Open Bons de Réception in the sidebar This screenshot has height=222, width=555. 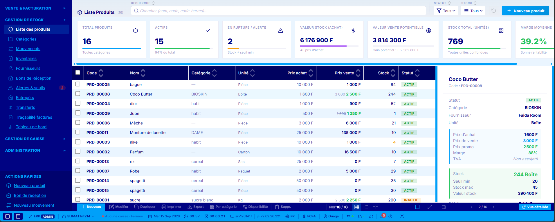pos(34,78)
